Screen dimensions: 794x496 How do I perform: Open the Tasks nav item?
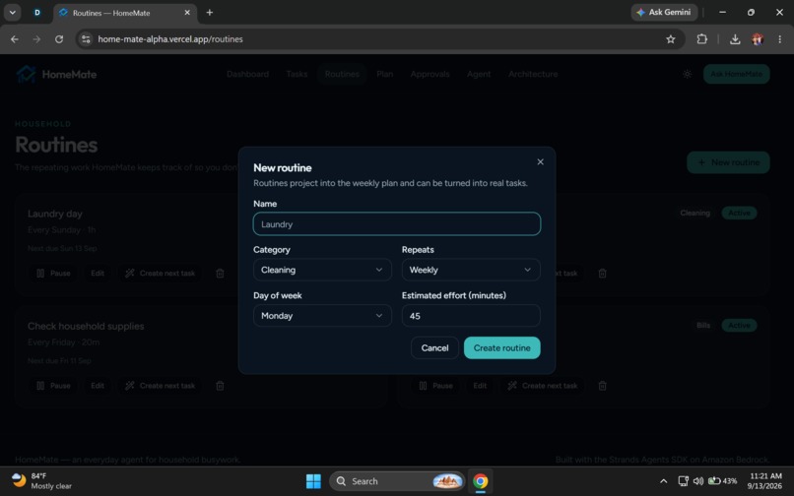point(297,74)
